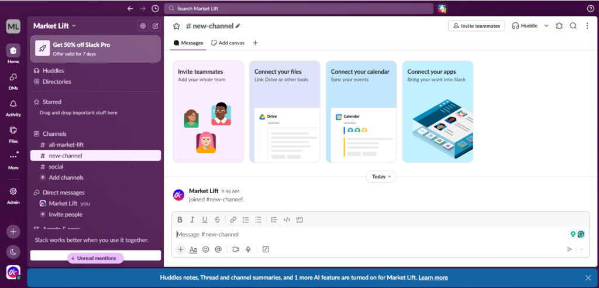Screen dimensions: 599x288
Task: Open the all-market-lift channel
Action: coord(95,145)
